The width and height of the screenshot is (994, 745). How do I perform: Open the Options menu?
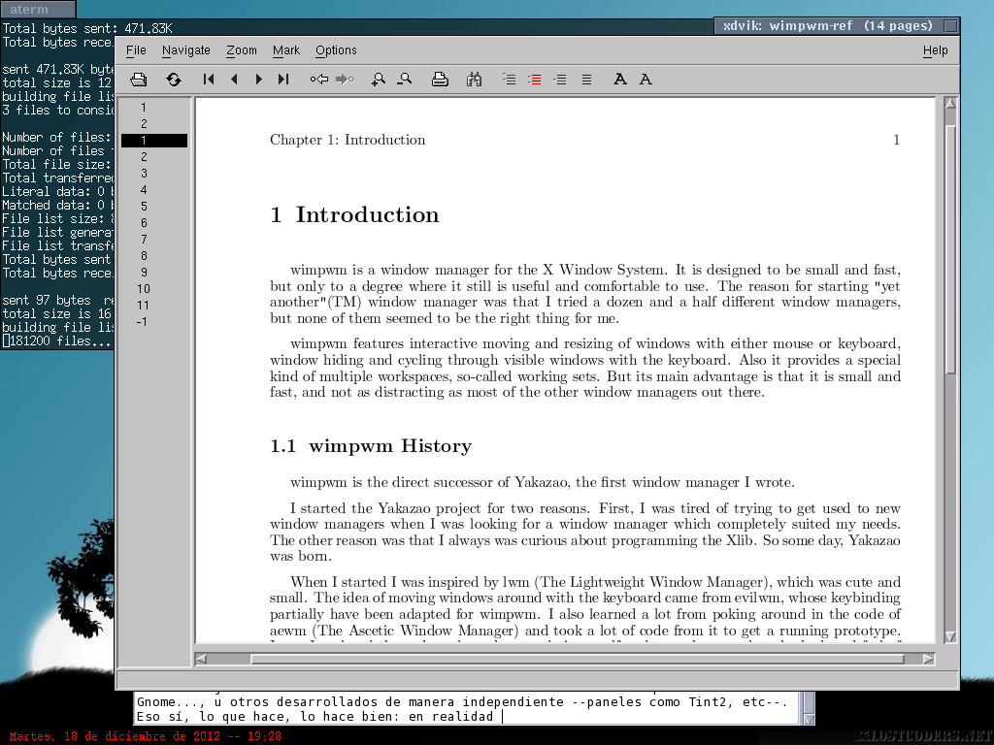tap(336, 50)
